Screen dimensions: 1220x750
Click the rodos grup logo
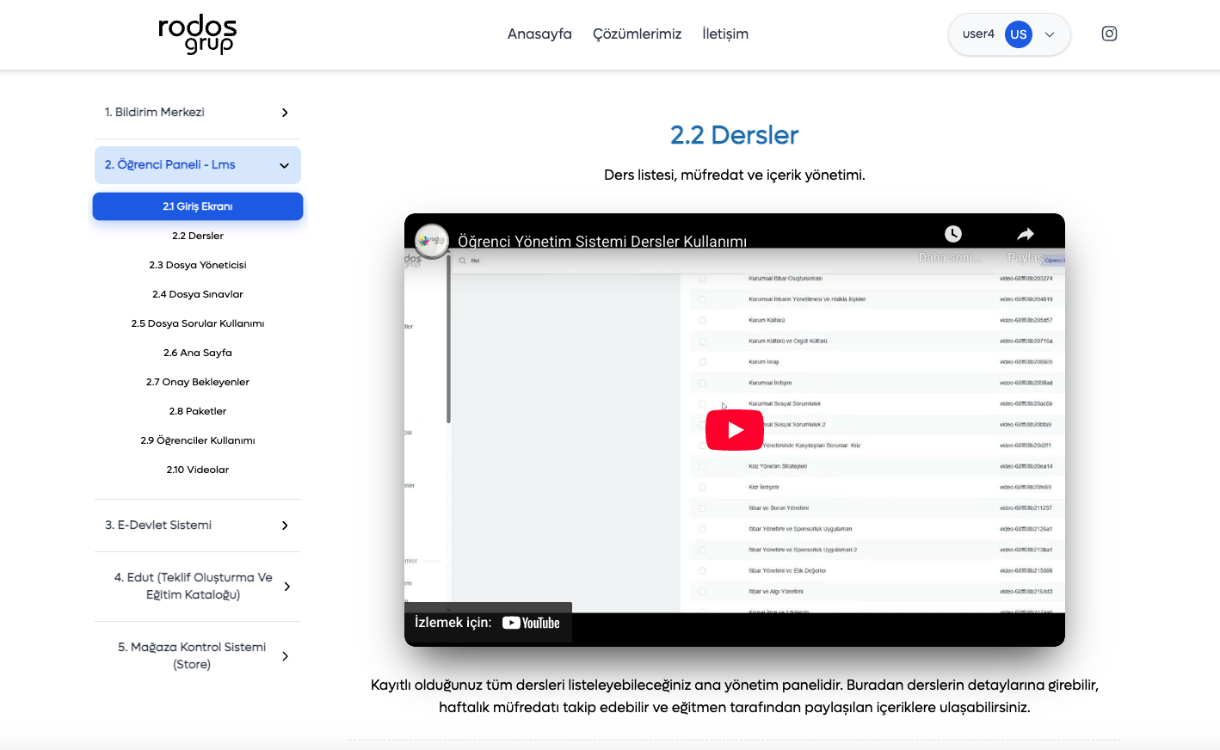(197, 34)
